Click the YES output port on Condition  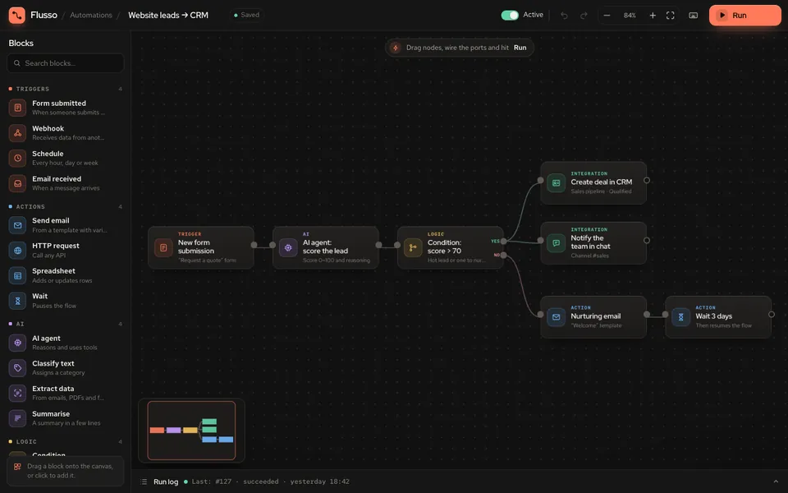pos(503,241)
